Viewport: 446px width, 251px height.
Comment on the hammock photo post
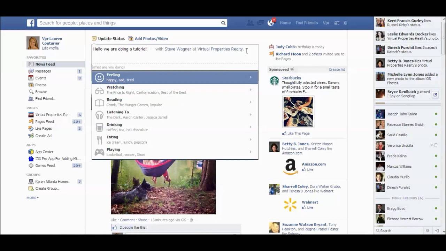pyautogui.click(x=127, y=220)
